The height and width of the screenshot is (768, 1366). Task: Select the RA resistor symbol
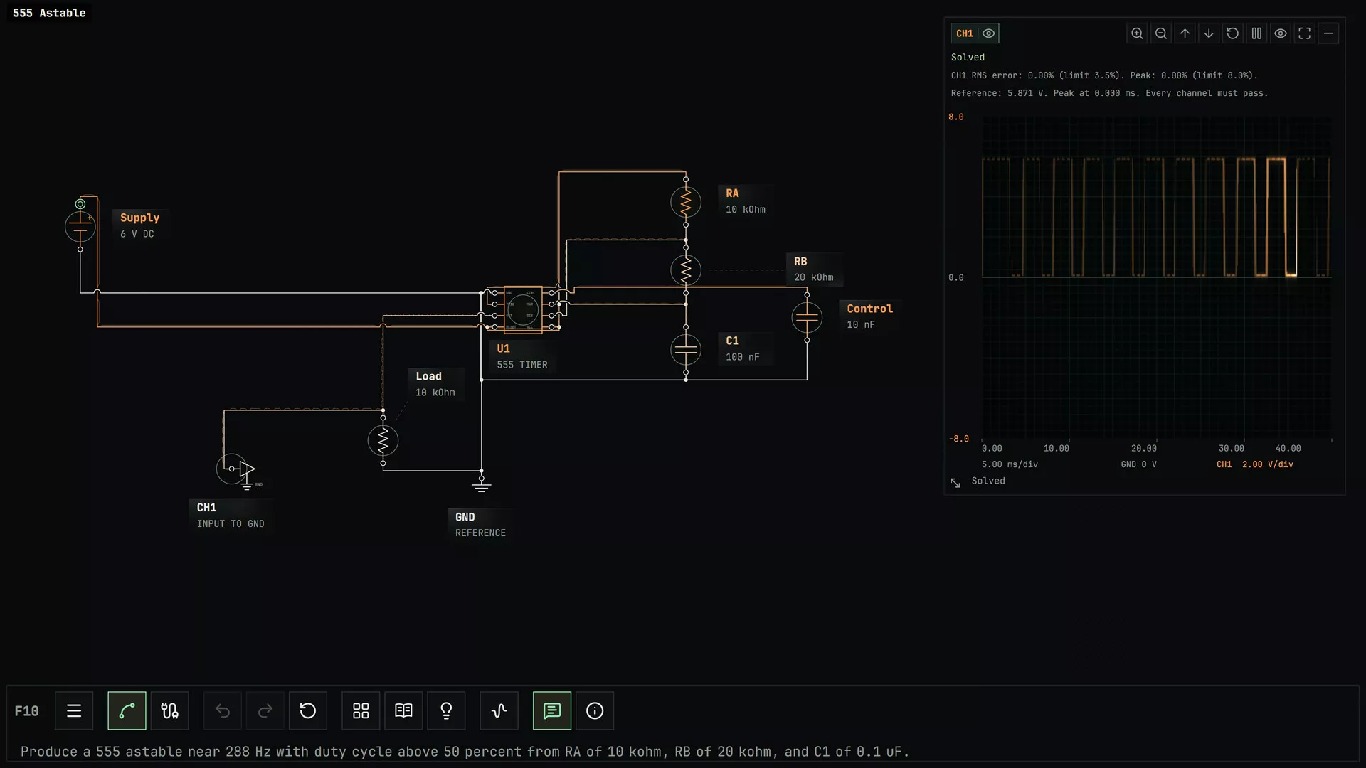tap(686, 202)
